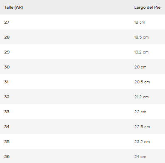Click the 19.2 cm foot length value
The image size is (165, 163).
coord(141,52)
